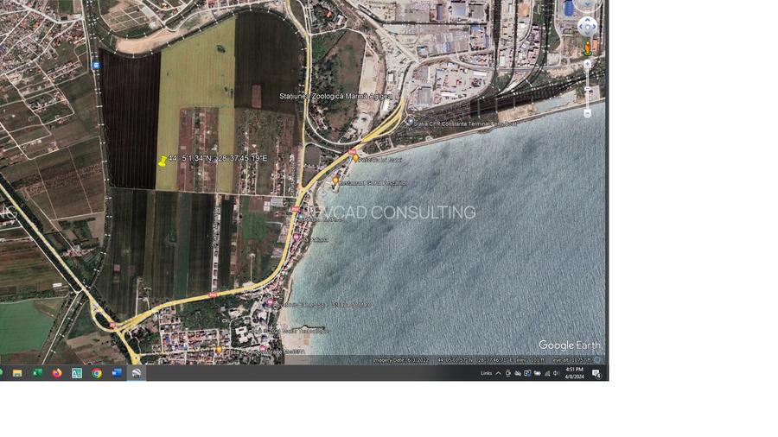Open Google Chrome from taskbar
This screenshot has width=778, height=437.
[x=97, y=373]
